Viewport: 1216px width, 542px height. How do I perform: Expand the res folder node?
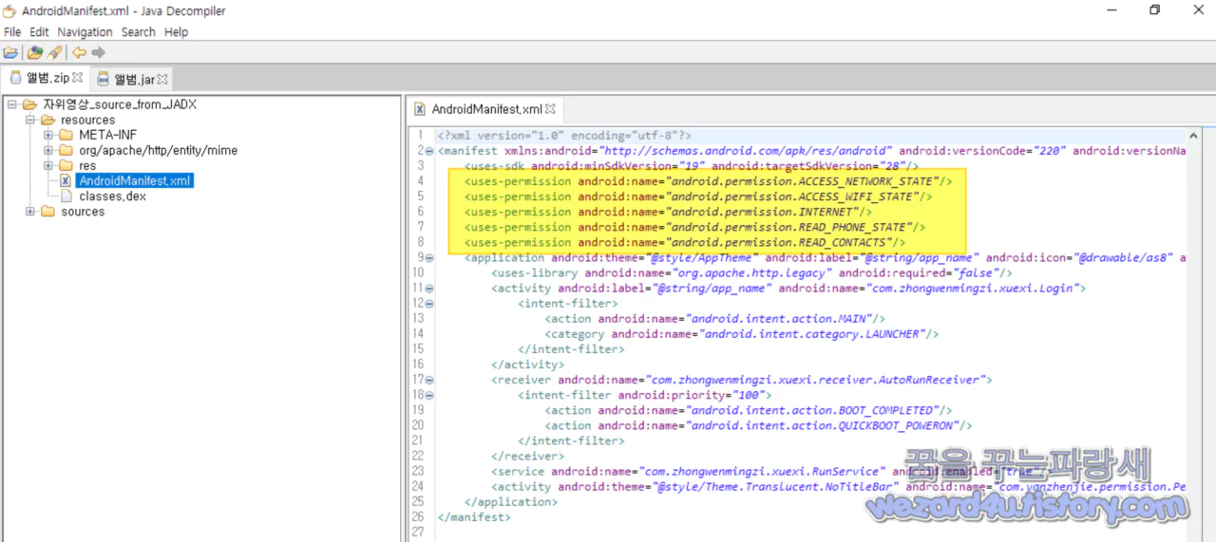click(48, 165)
